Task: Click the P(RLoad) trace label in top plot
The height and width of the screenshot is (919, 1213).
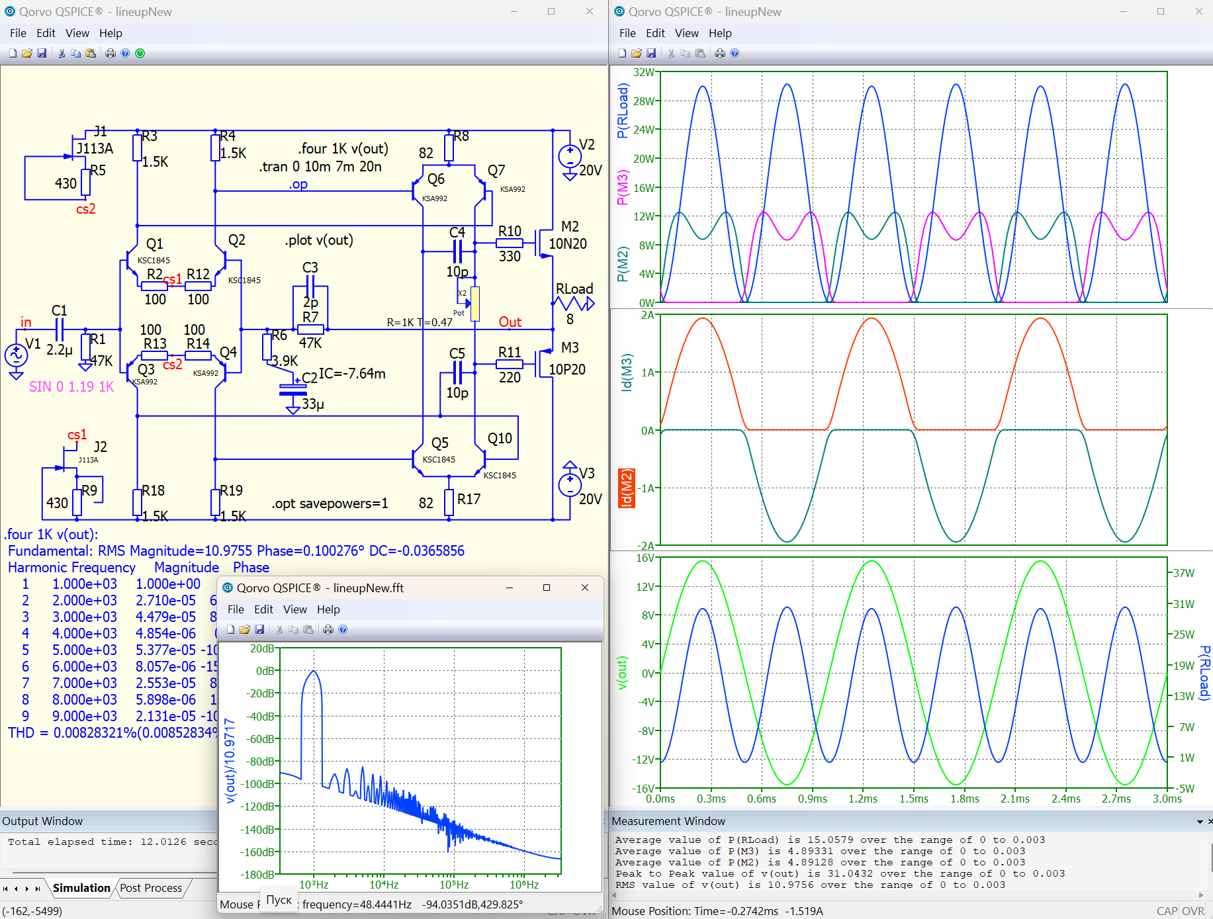Action: [623, 110]
